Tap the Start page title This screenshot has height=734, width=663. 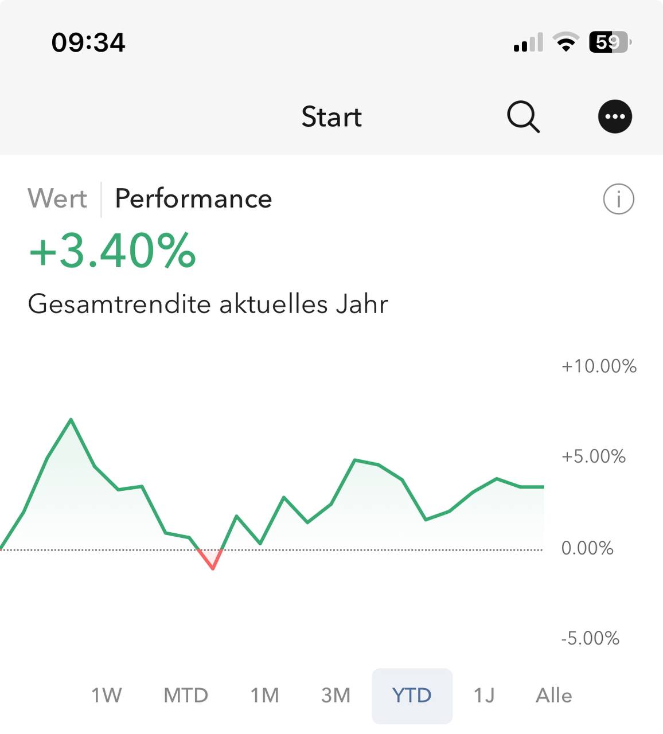point(331,117)
